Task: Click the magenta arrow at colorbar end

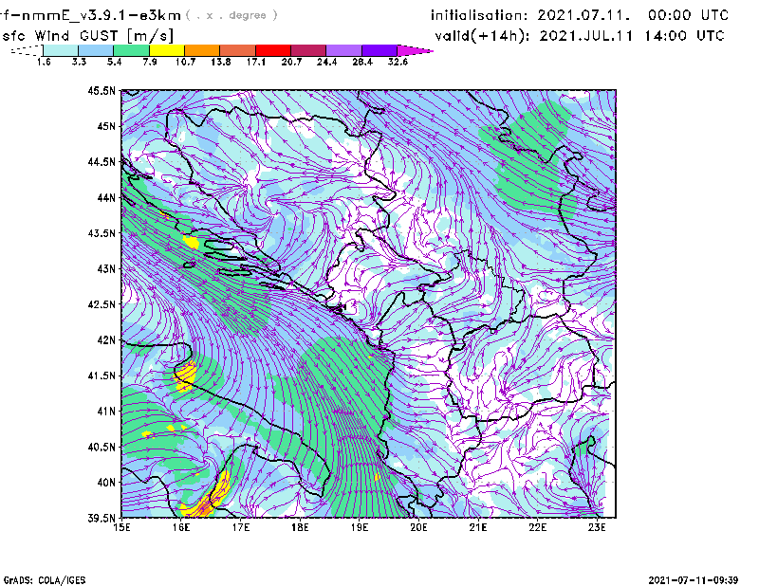Action: coord(415,50)
